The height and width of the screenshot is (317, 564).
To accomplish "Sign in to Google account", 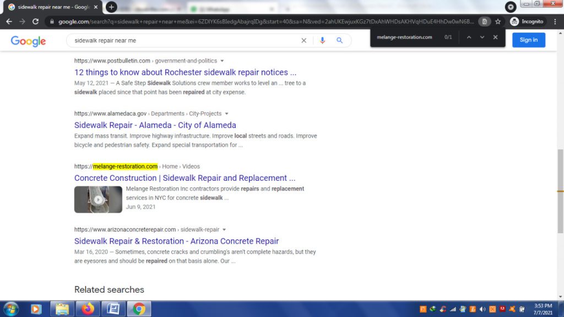I will pyautogui.click(x=528, y=40).
